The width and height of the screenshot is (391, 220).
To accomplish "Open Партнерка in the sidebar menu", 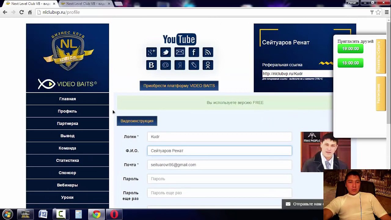I will pyautogui.click(x=68, y=123).
